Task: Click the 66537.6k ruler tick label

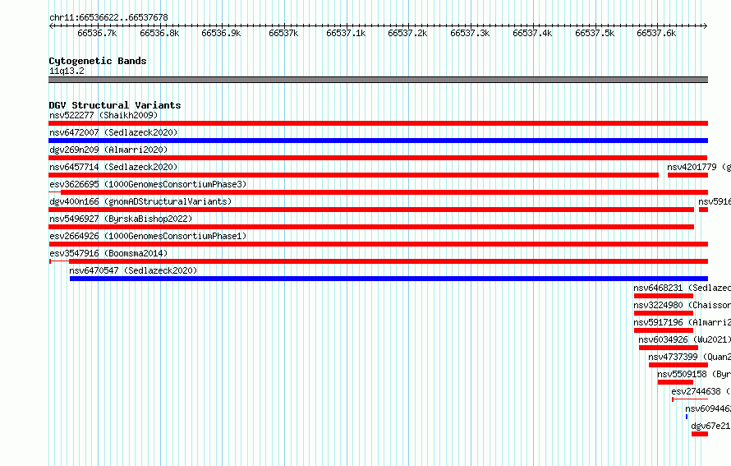Action: 656,33
